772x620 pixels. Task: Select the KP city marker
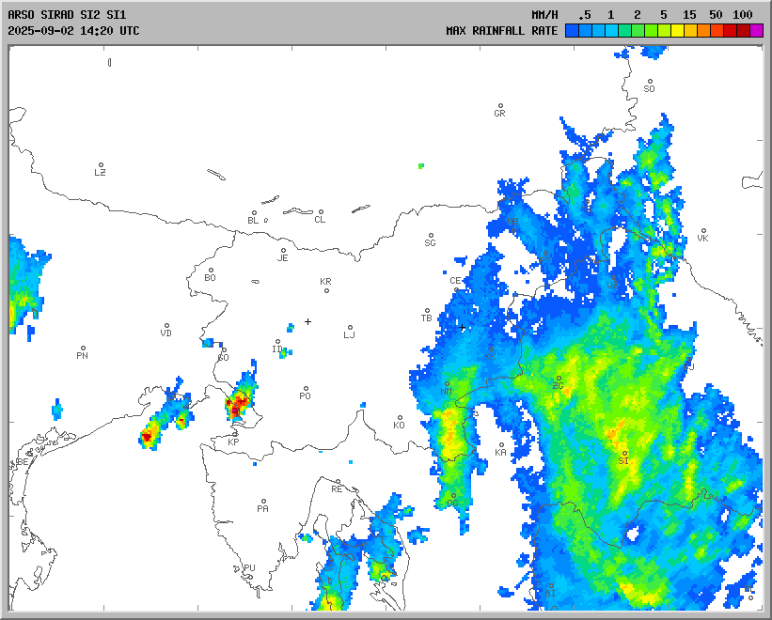[x=234, y=434]
